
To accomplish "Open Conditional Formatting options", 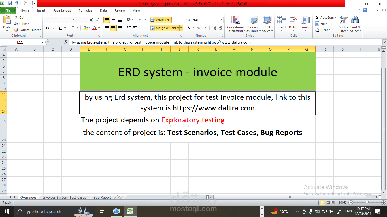I will pos(236,24).
